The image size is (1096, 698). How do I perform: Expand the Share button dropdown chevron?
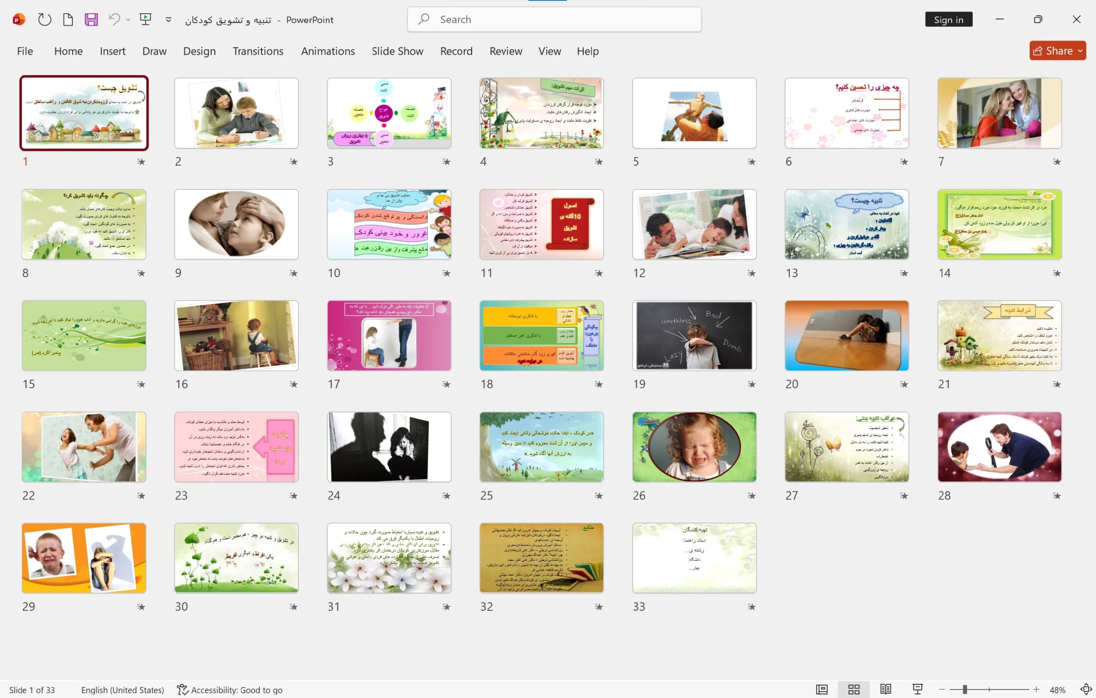tap(1080, 51)
